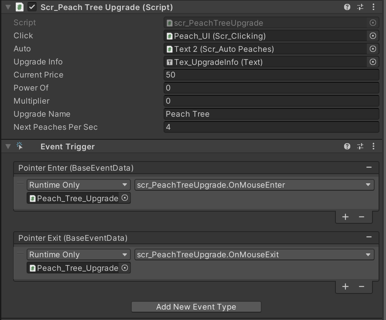386x320 pixels.
Task: Open object picker for Upgrade Info field
Action: click(372, 62)
